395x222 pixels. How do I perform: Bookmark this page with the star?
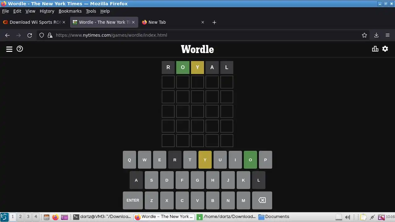coord(364,35)
